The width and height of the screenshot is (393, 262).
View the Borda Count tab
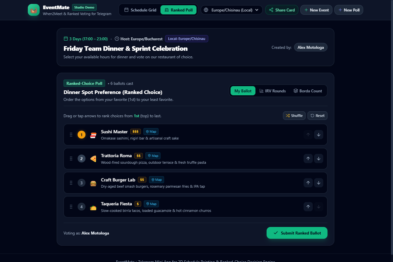pos(308,91)
